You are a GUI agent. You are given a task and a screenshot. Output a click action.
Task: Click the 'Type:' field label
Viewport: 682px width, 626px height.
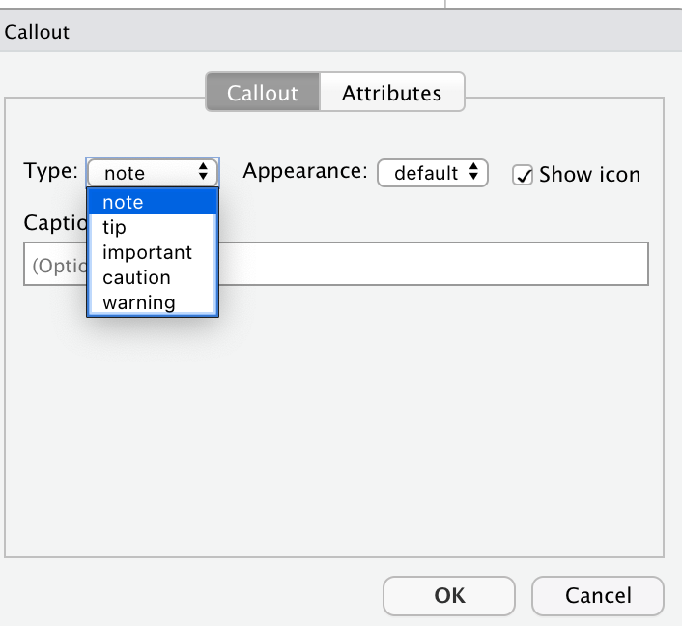(50, 172)
